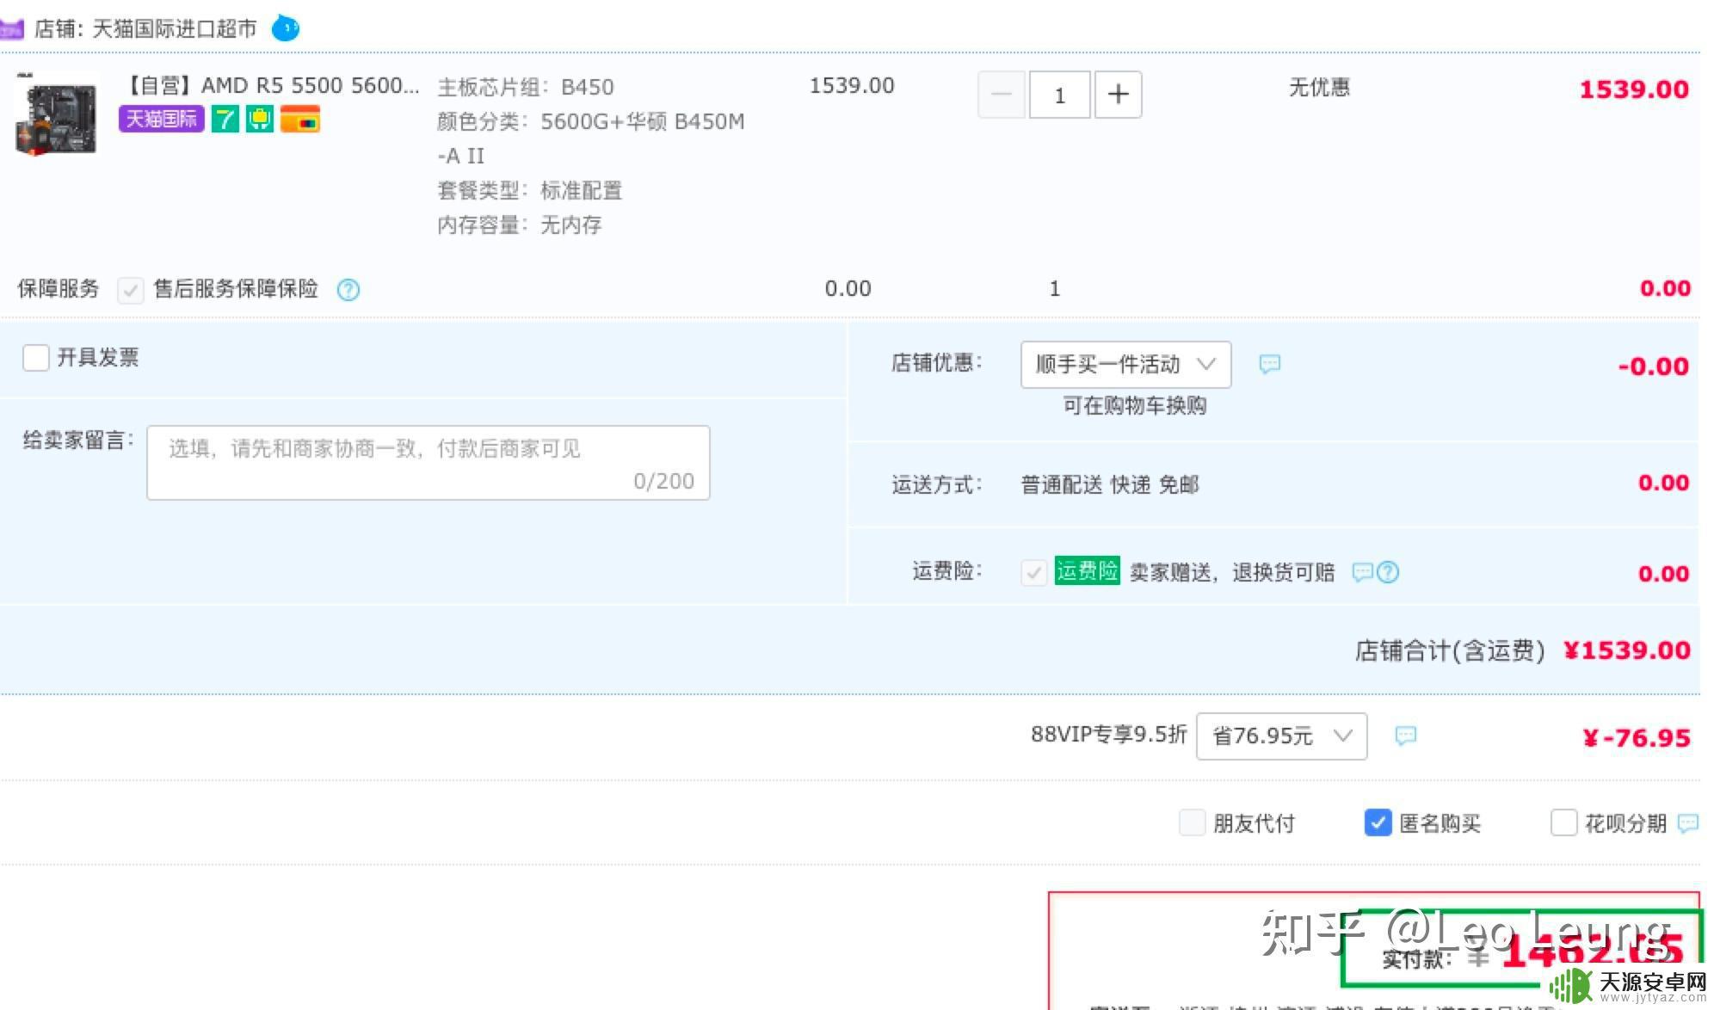The width and height of the screenshot is (1714, 1010).
Task: Open the AMD R5 product thumbnail
Action: [56, 114]
